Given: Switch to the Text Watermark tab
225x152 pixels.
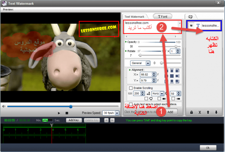Looking at the screenshot, I should click(135, 17).
